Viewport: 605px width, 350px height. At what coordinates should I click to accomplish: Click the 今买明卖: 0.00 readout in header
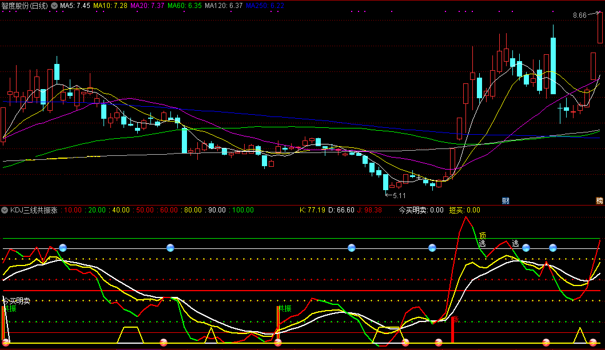point(421,210)
